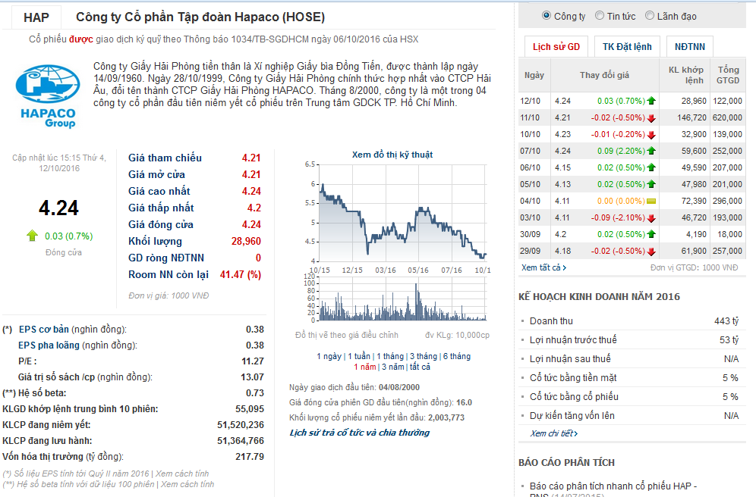
Task: Click the Cổ tức bằng tiền mặt row
Action: (x=632, y=378)
